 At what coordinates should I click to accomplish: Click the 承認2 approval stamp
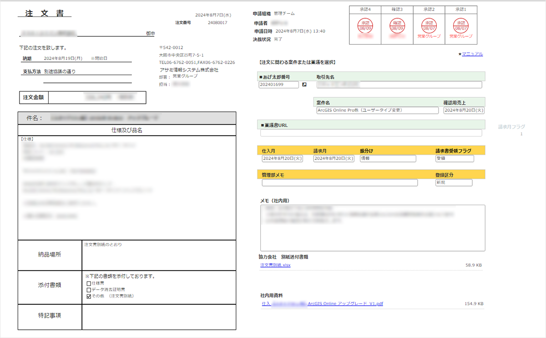pyautogui.click(x=429, y=25)
